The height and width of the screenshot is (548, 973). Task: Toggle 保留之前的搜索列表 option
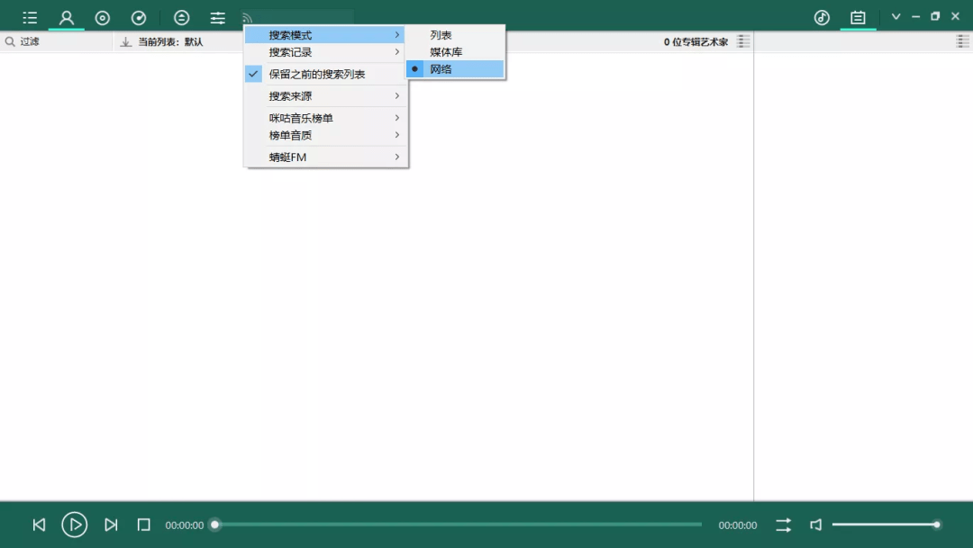[325, 74]
